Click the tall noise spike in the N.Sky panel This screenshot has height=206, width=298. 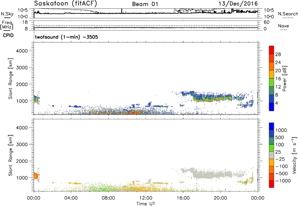tap(122, 11)
